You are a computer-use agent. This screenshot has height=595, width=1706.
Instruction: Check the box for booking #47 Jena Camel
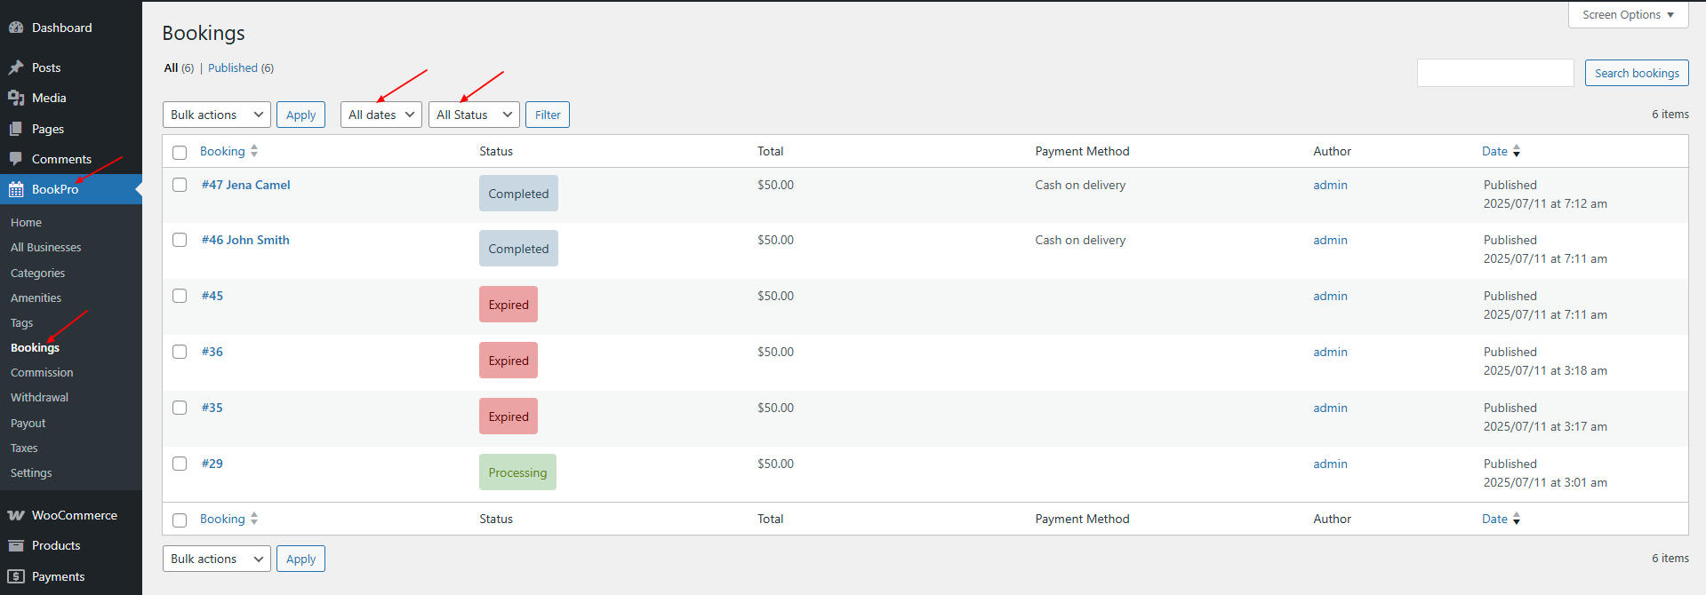tap(180, 185)
